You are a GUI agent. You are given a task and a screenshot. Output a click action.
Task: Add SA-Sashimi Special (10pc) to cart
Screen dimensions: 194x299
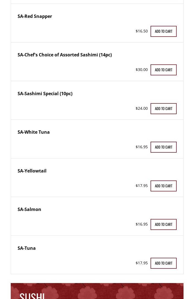tap(163, 109)
